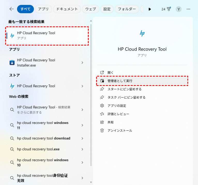Switch to the ウェブ filter tab
Viewport: 198px width, 185px height.
pos(90,9)
